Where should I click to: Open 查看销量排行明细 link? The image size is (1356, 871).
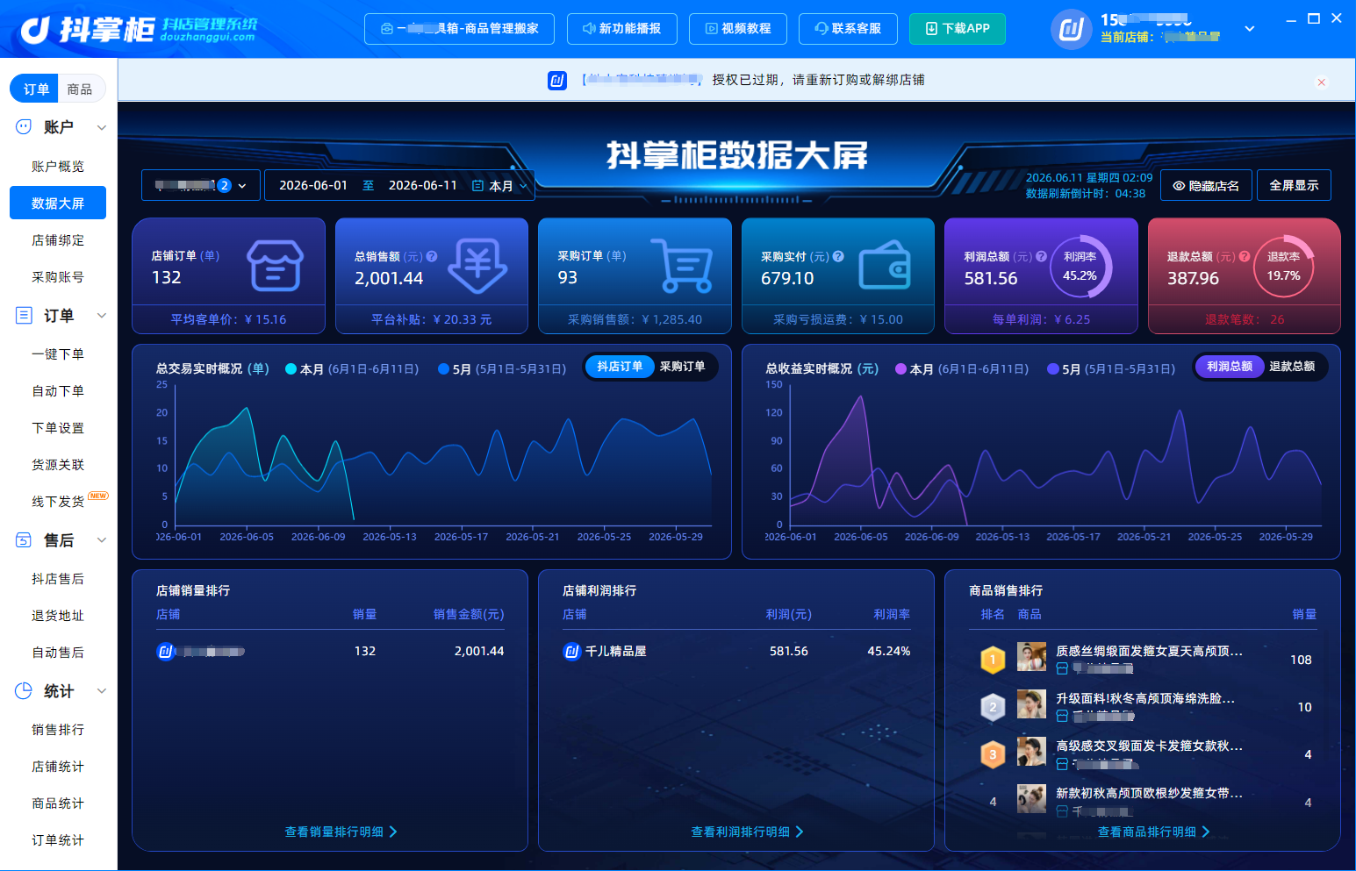(x=341, y=832)
